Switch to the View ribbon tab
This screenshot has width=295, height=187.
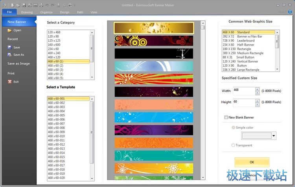pos(94,12)
